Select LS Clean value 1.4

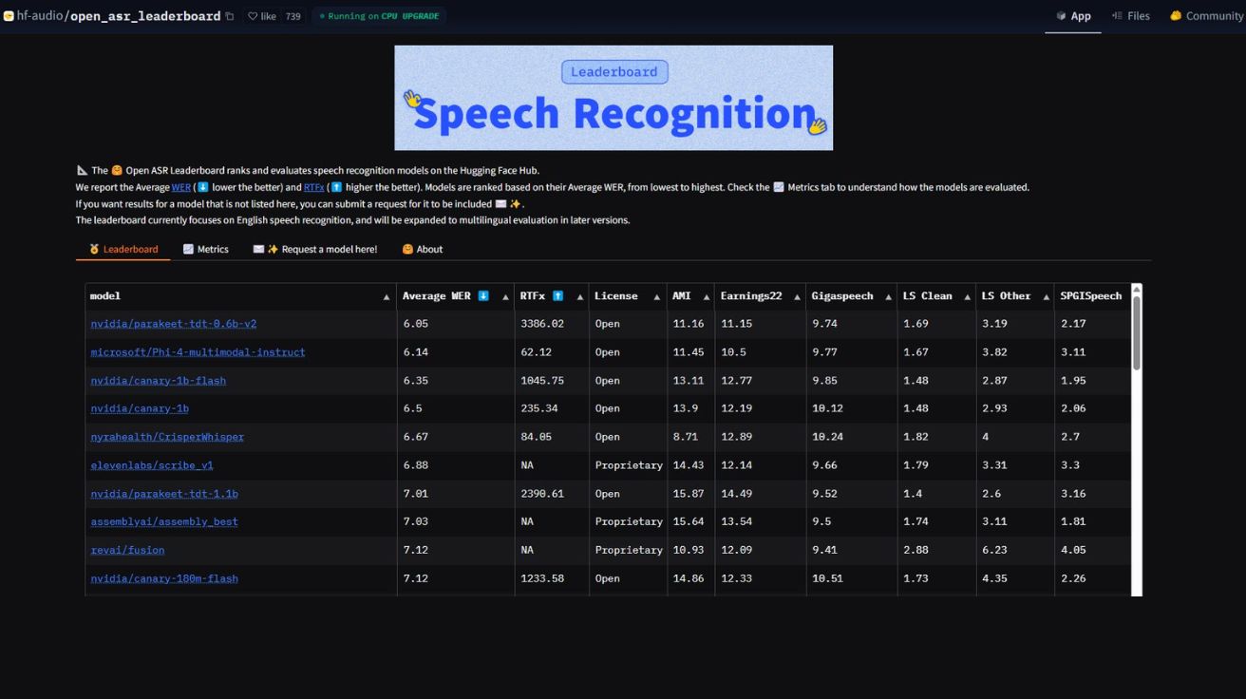(912, 494)
